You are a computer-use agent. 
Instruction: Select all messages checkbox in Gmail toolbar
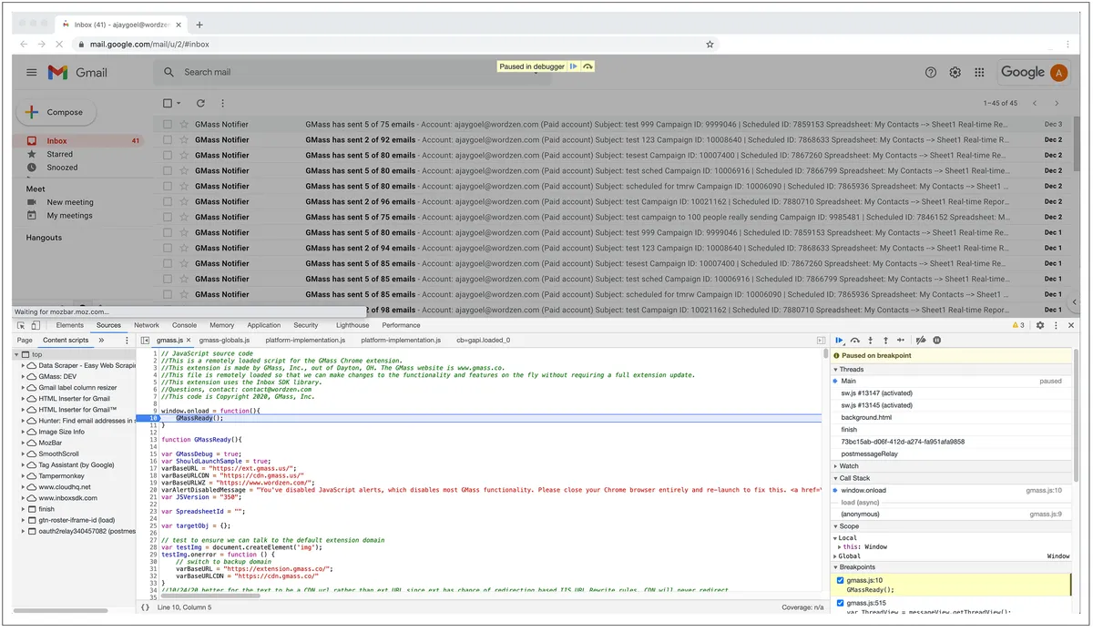pyautogui.click(x=167, y=104)
